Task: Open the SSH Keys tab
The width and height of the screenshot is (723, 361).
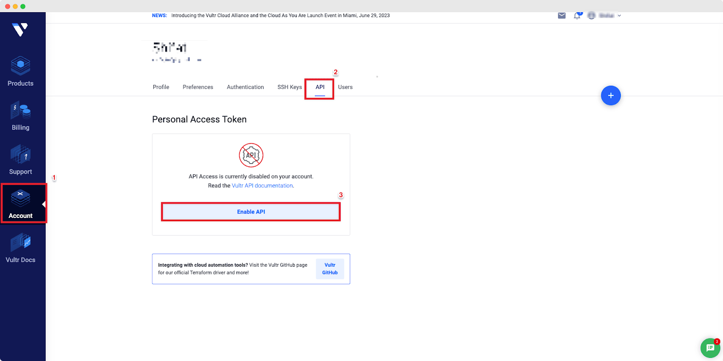Action: 290,87
